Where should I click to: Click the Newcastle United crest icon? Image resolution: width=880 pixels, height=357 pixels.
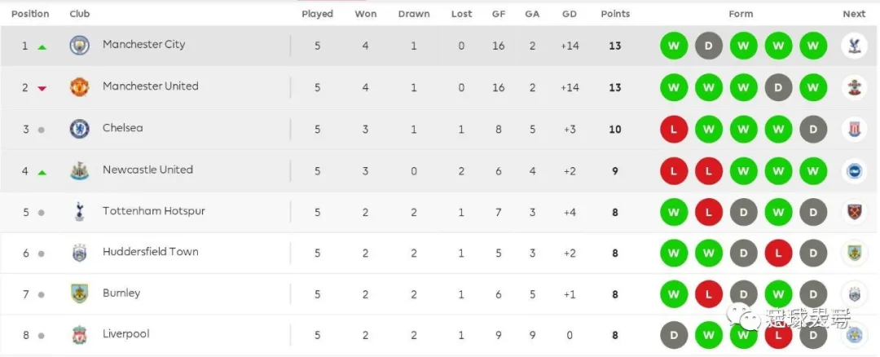[79, 170]
